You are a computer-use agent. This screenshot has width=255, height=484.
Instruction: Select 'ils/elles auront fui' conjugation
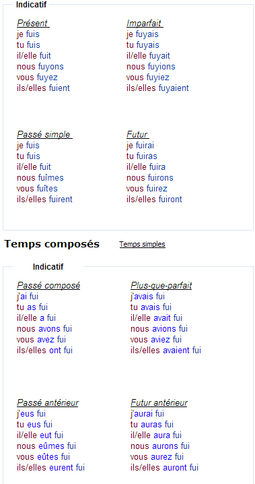pyautogui.click(x=164, y=467)
